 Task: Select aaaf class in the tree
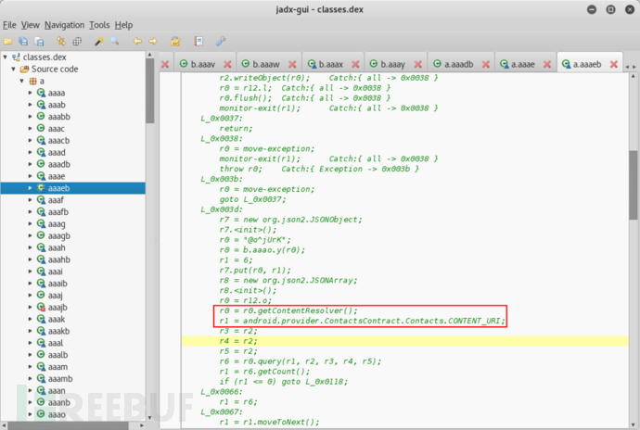pos(56,199)
